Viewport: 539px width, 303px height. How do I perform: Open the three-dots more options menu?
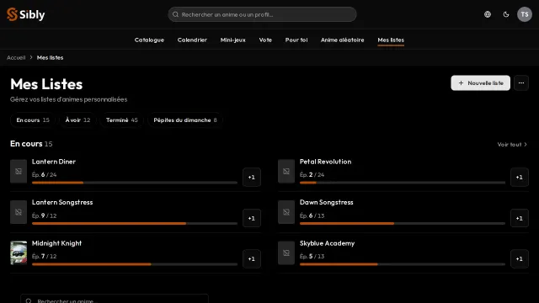click(x=521, y=82)
